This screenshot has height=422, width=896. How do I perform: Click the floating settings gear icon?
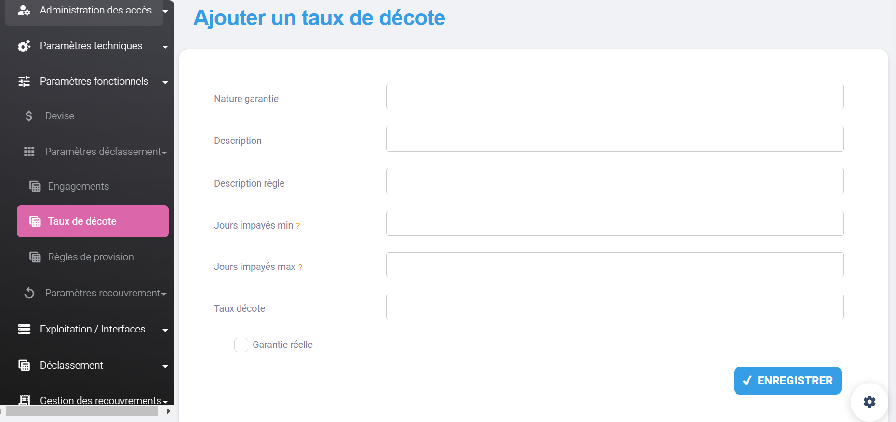[x=869, y=402]
